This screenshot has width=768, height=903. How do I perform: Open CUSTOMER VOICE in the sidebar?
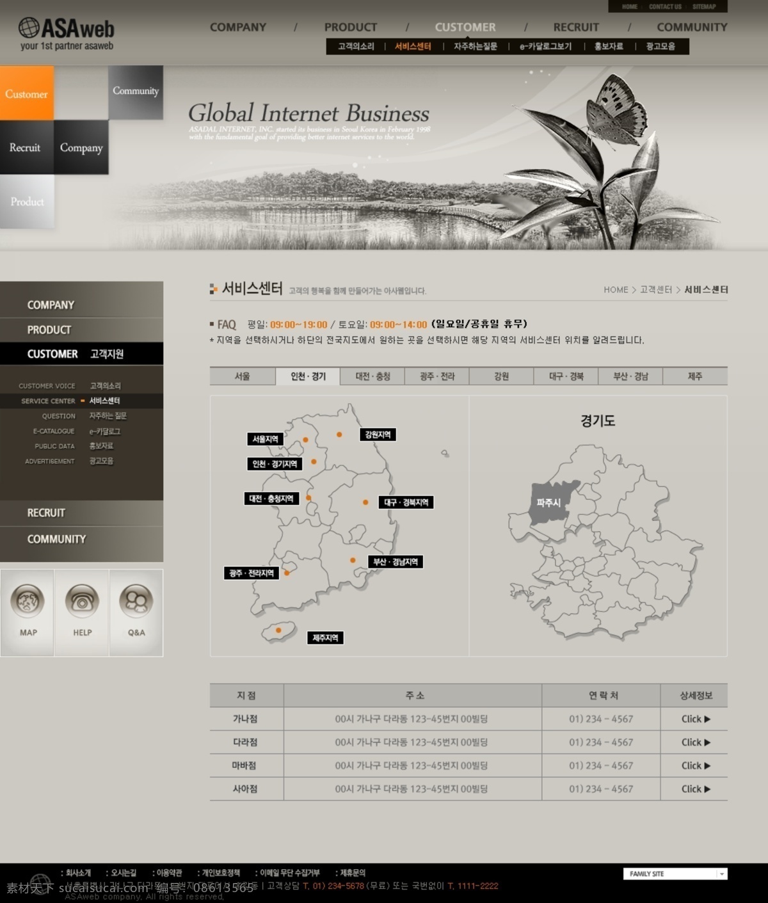coord(47,386)
